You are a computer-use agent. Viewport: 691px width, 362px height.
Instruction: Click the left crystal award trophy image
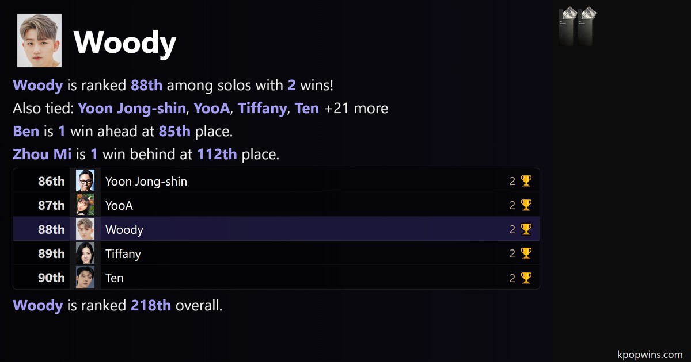coord(568,26)
